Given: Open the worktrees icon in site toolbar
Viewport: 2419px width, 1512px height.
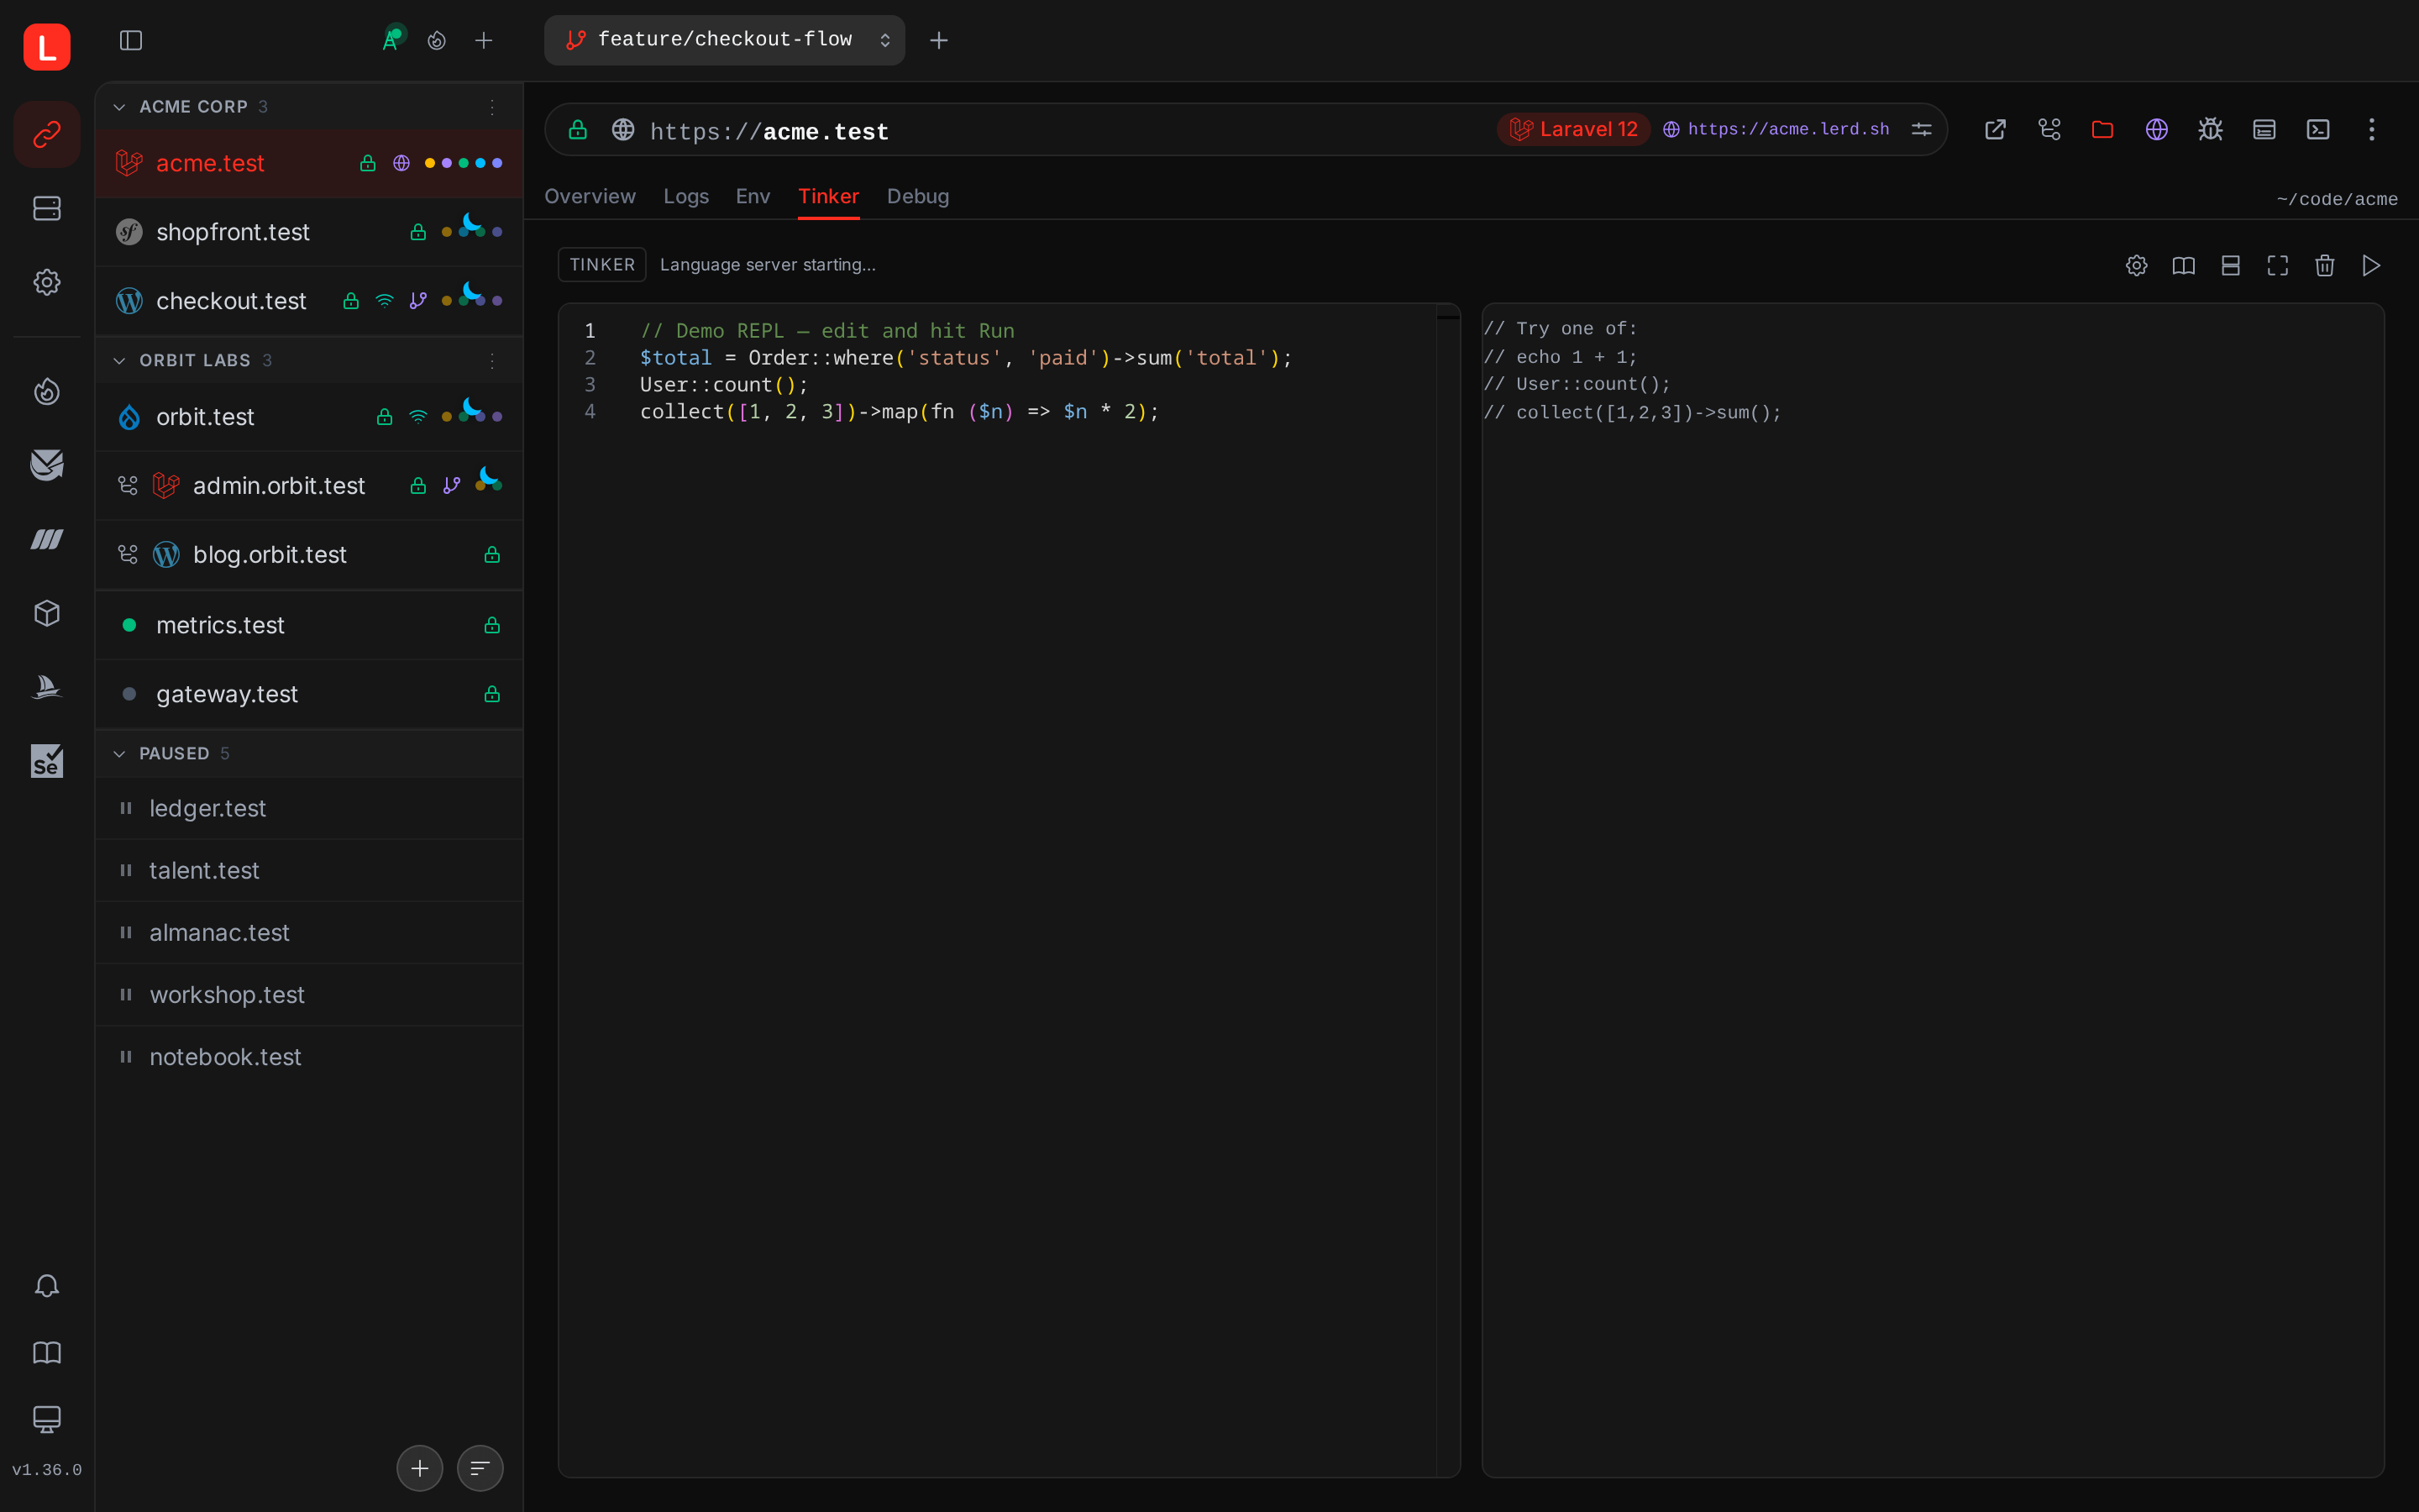Looking at the screenshot, I should [x=2049, y=129].
